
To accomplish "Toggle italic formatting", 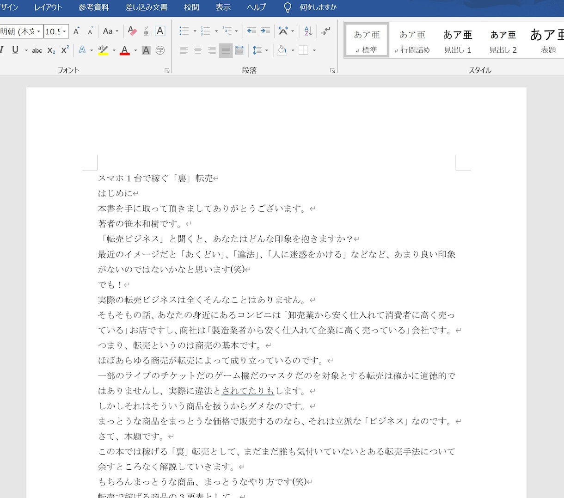I will point(2,50).
